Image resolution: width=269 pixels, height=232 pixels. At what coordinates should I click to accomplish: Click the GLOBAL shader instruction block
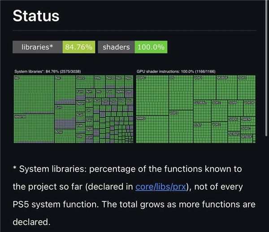click(x=202, y=111)
